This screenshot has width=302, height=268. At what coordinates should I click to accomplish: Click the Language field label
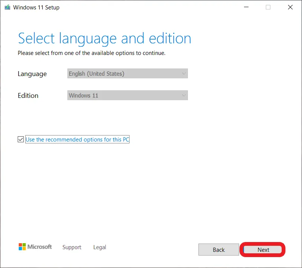pos(32,74)
